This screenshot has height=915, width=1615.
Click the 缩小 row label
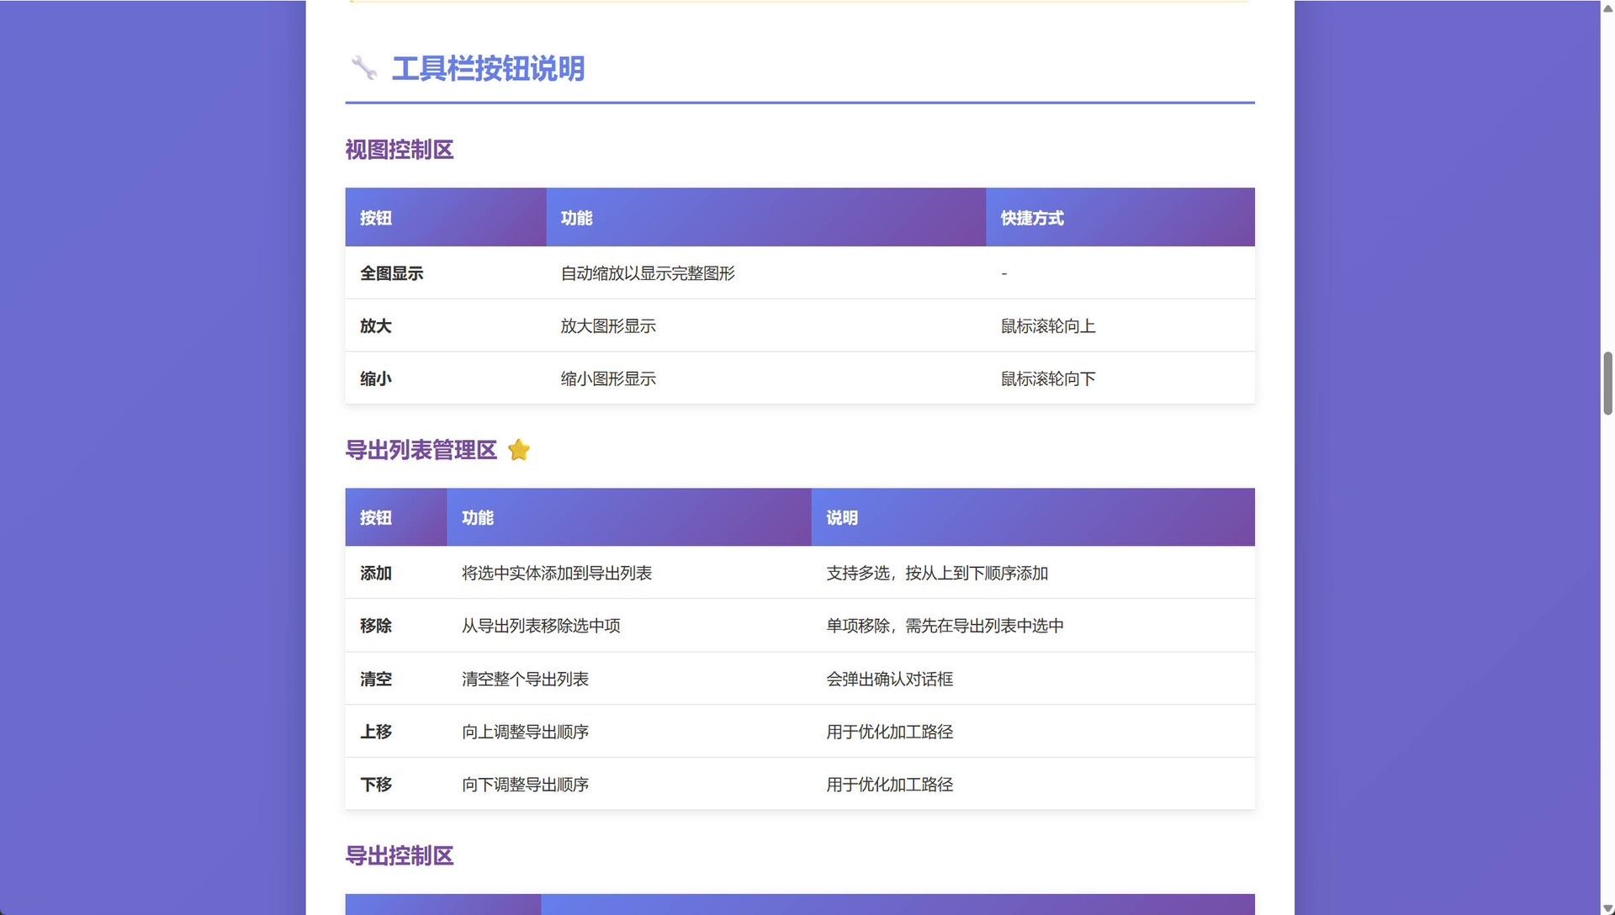click(375, 379)
